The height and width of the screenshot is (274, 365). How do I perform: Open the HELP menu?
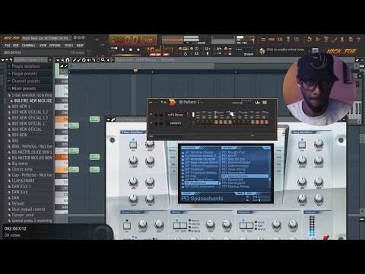tap(80, 46)
